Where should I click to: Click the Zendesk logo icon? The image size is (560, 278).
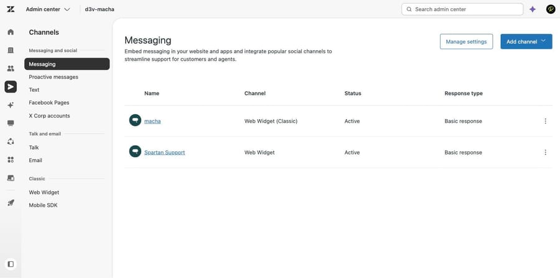(11, 9)
